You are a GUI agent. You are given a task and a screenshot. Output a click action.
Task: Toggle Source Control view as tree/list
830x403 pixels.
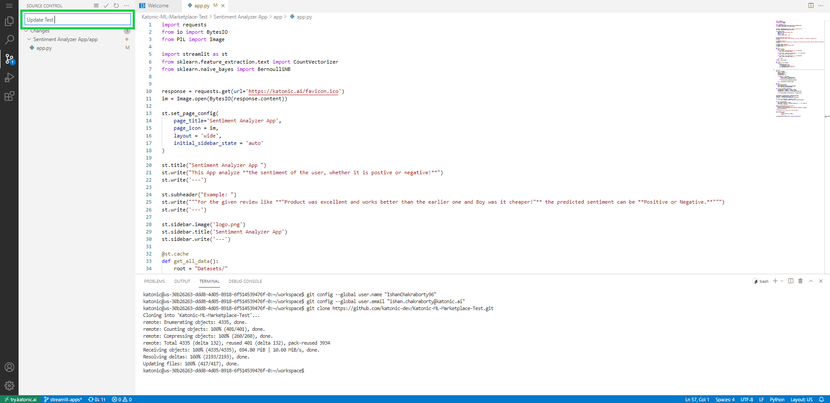pyautogui.click(x=96, y=6)
